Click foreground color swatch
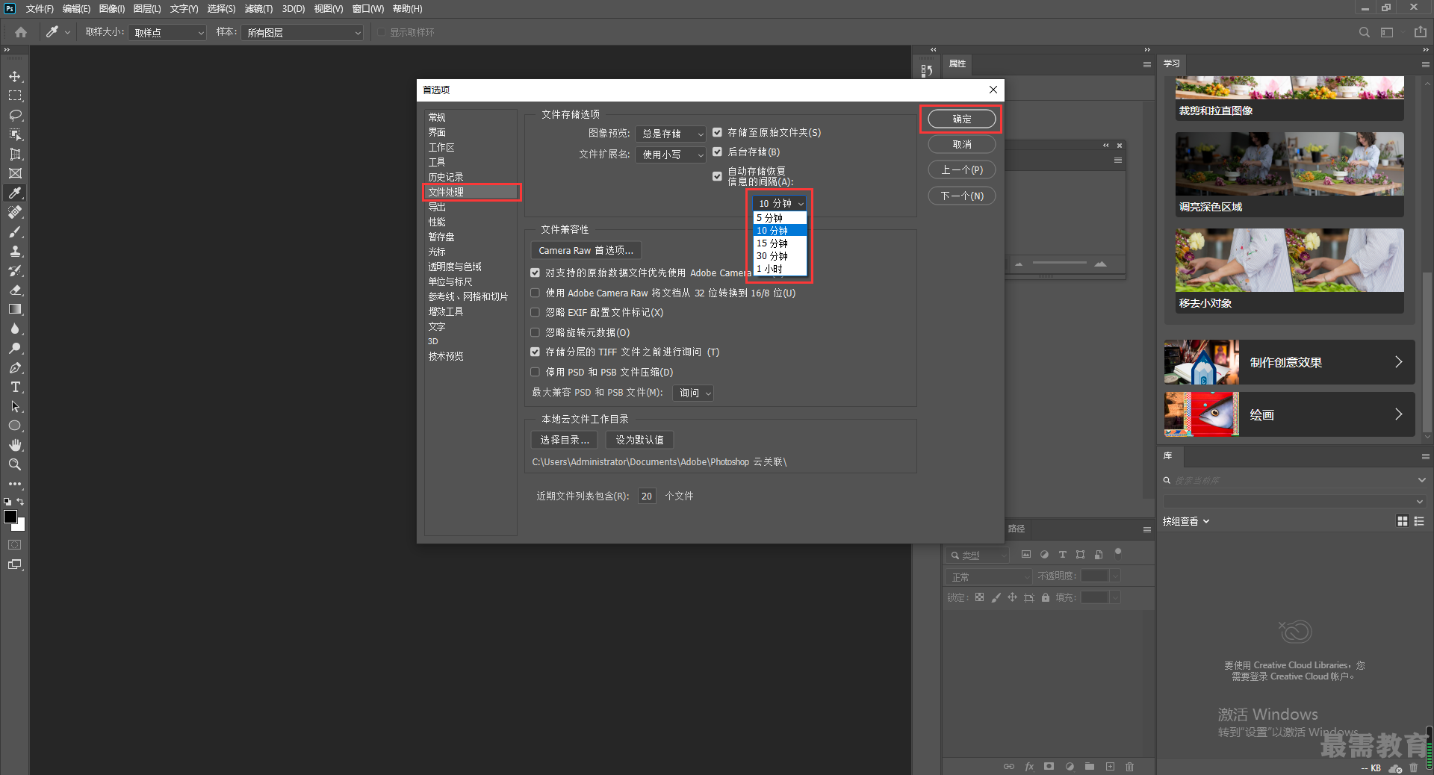Image resolution: width=1434 pixels, height=775 pixels. (10, 517)
